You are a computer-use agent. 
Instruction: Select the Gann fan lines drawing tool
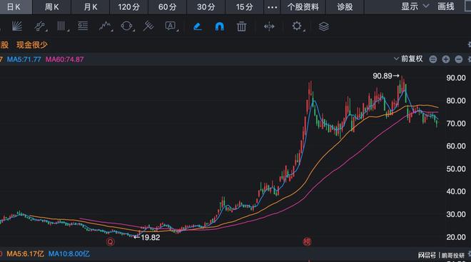point(17,26)
